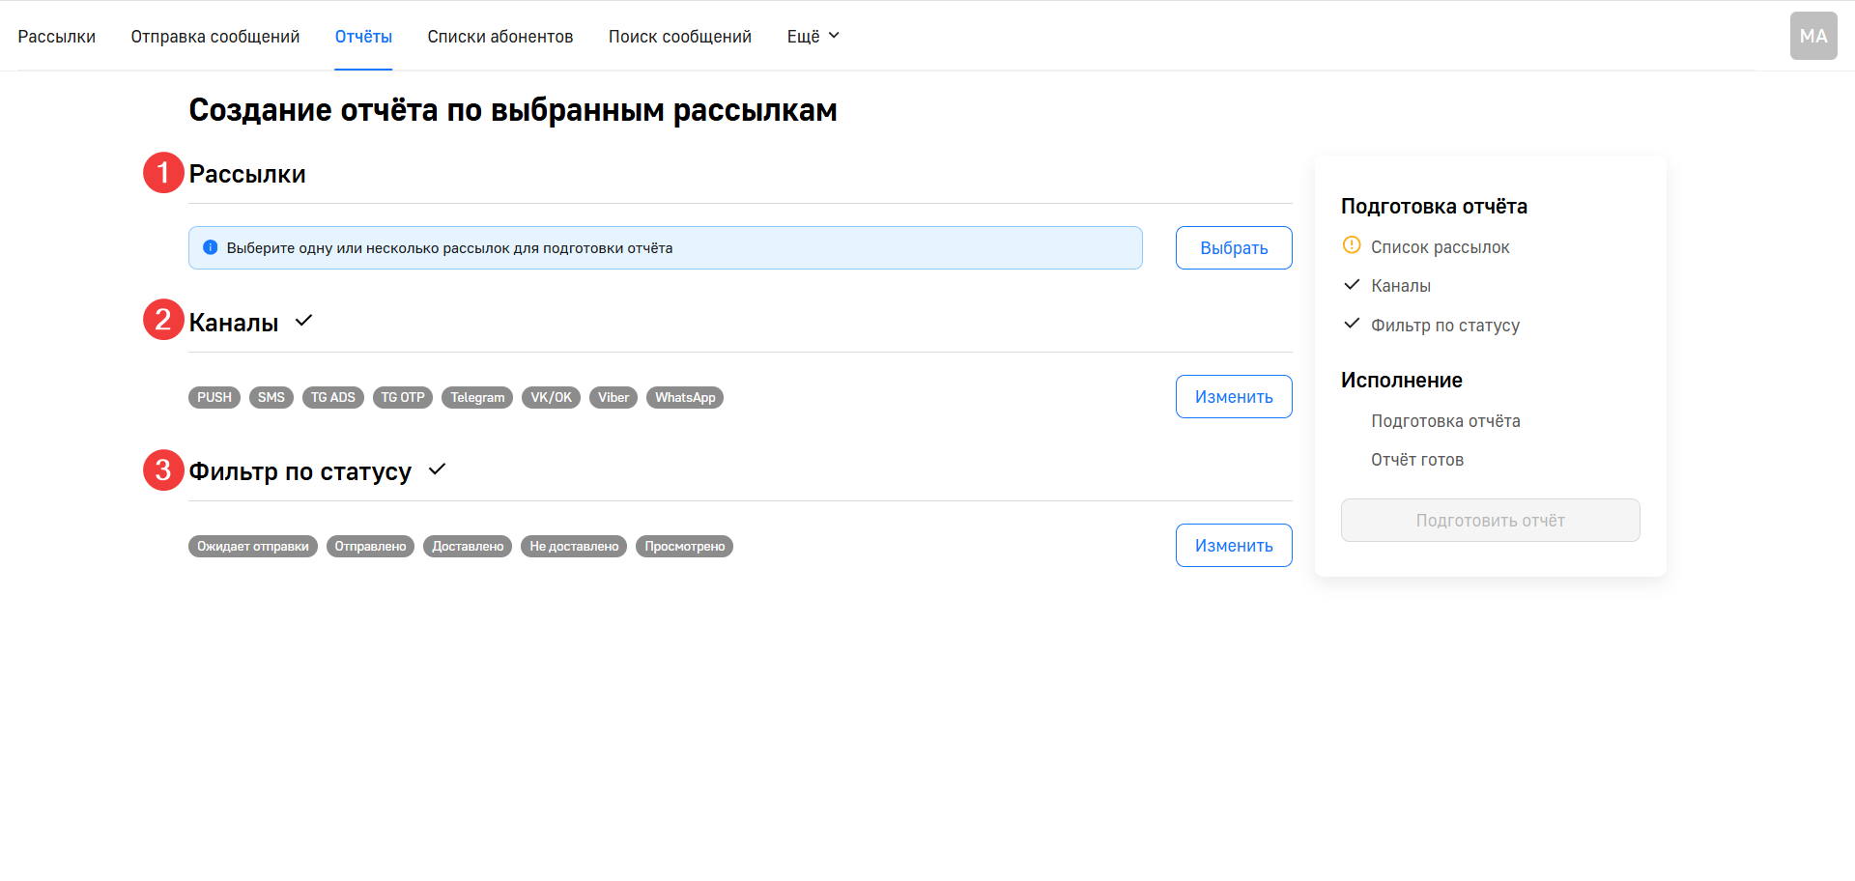Click the checkmark beside Фильтр по статусу in sidebar

[x=1352, y=325]
